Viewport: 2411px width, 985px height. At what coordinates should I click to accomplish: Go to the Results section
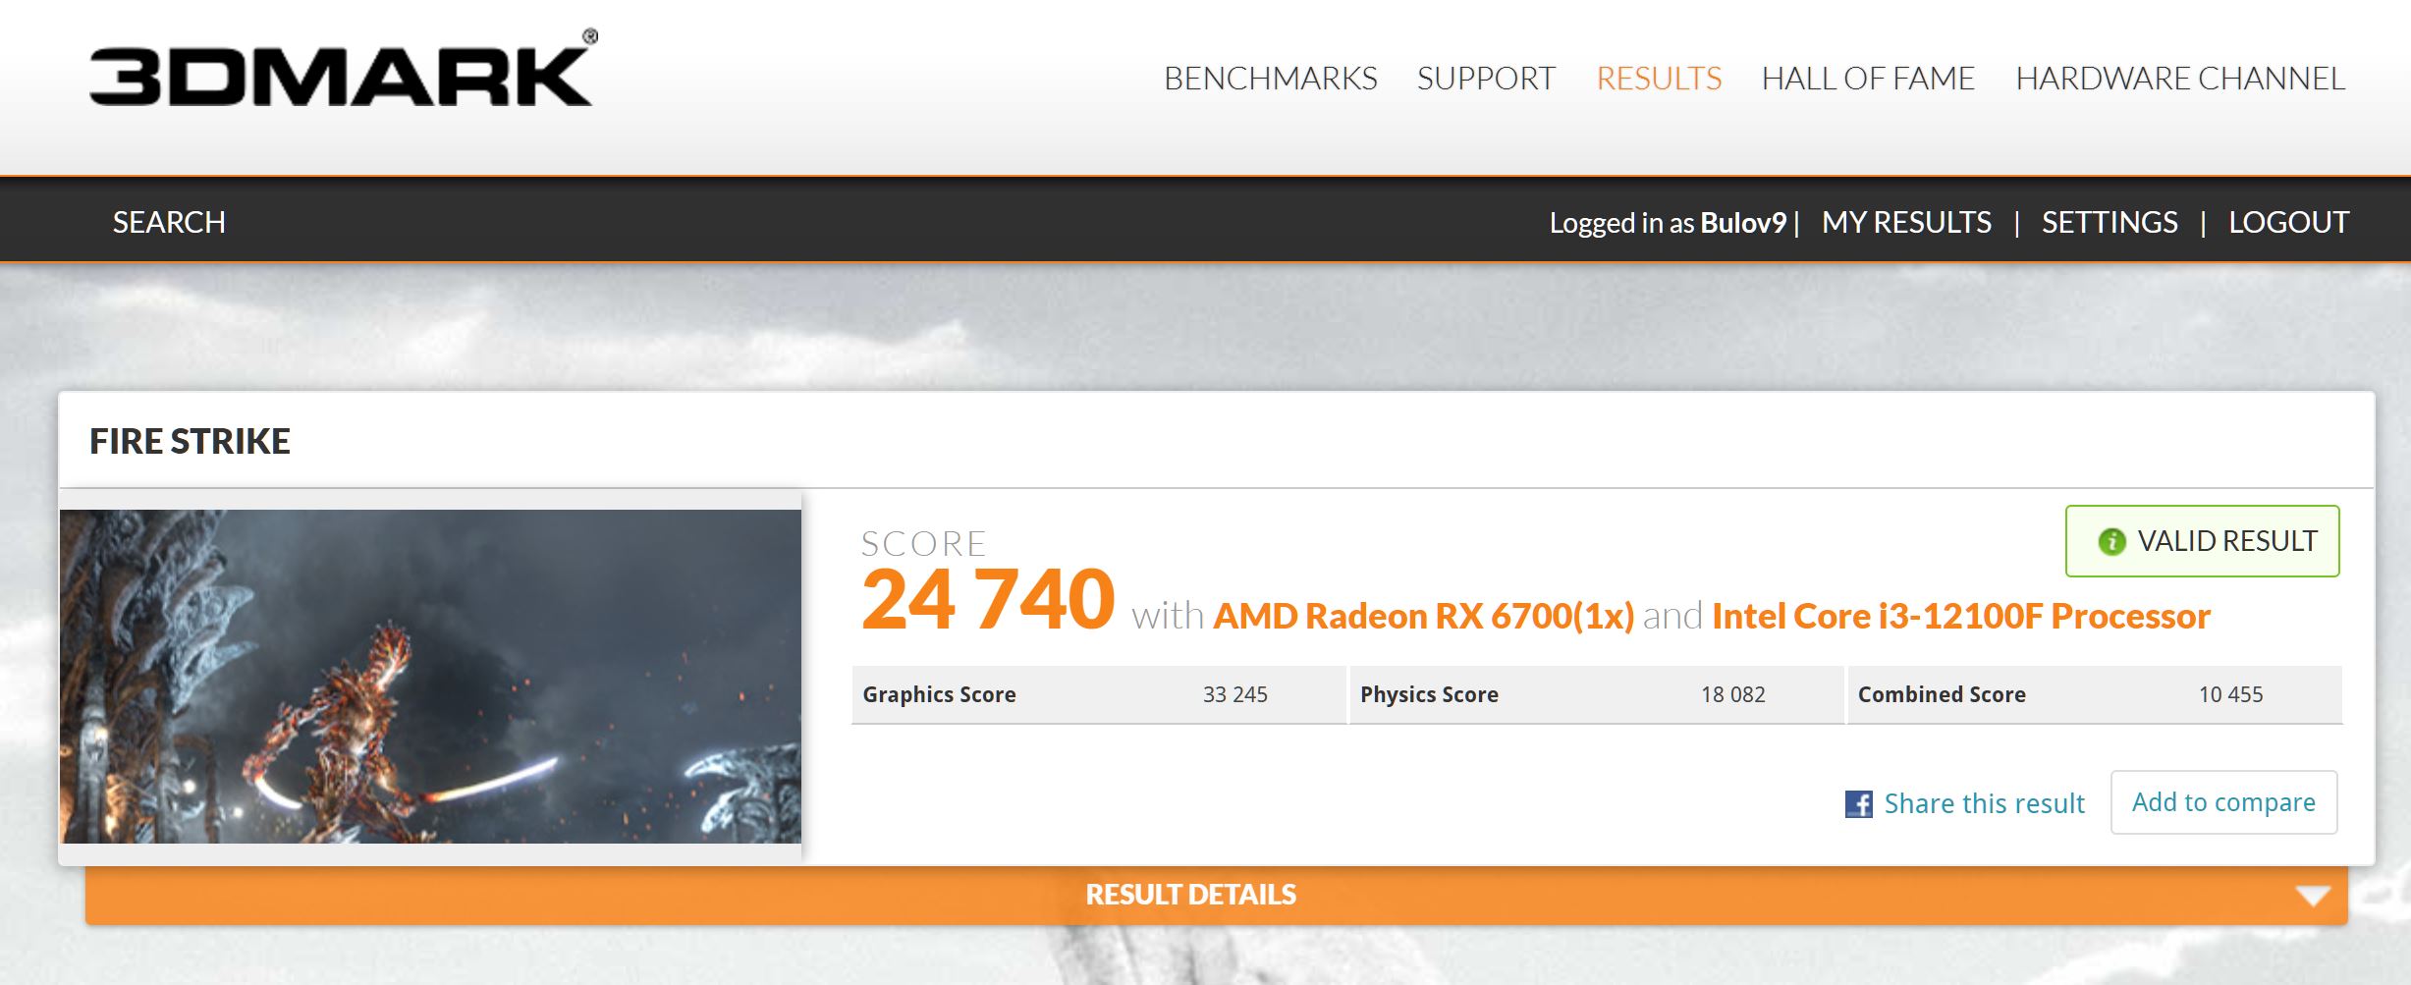[1659, 79]
